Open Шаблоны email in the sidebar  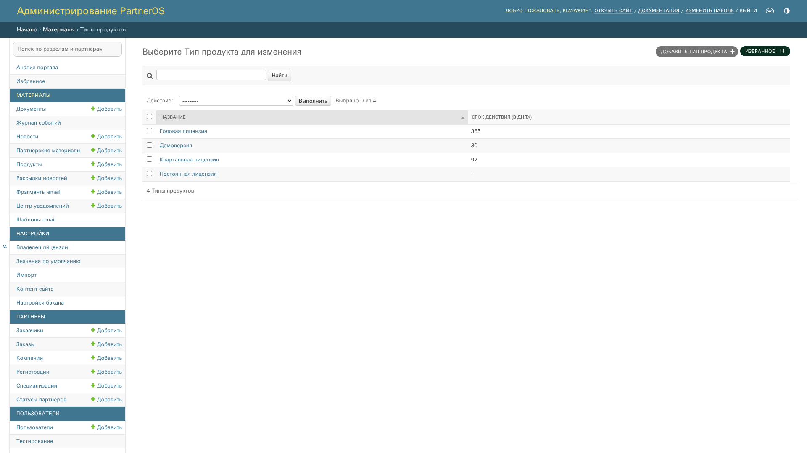(x=36, y=220)
